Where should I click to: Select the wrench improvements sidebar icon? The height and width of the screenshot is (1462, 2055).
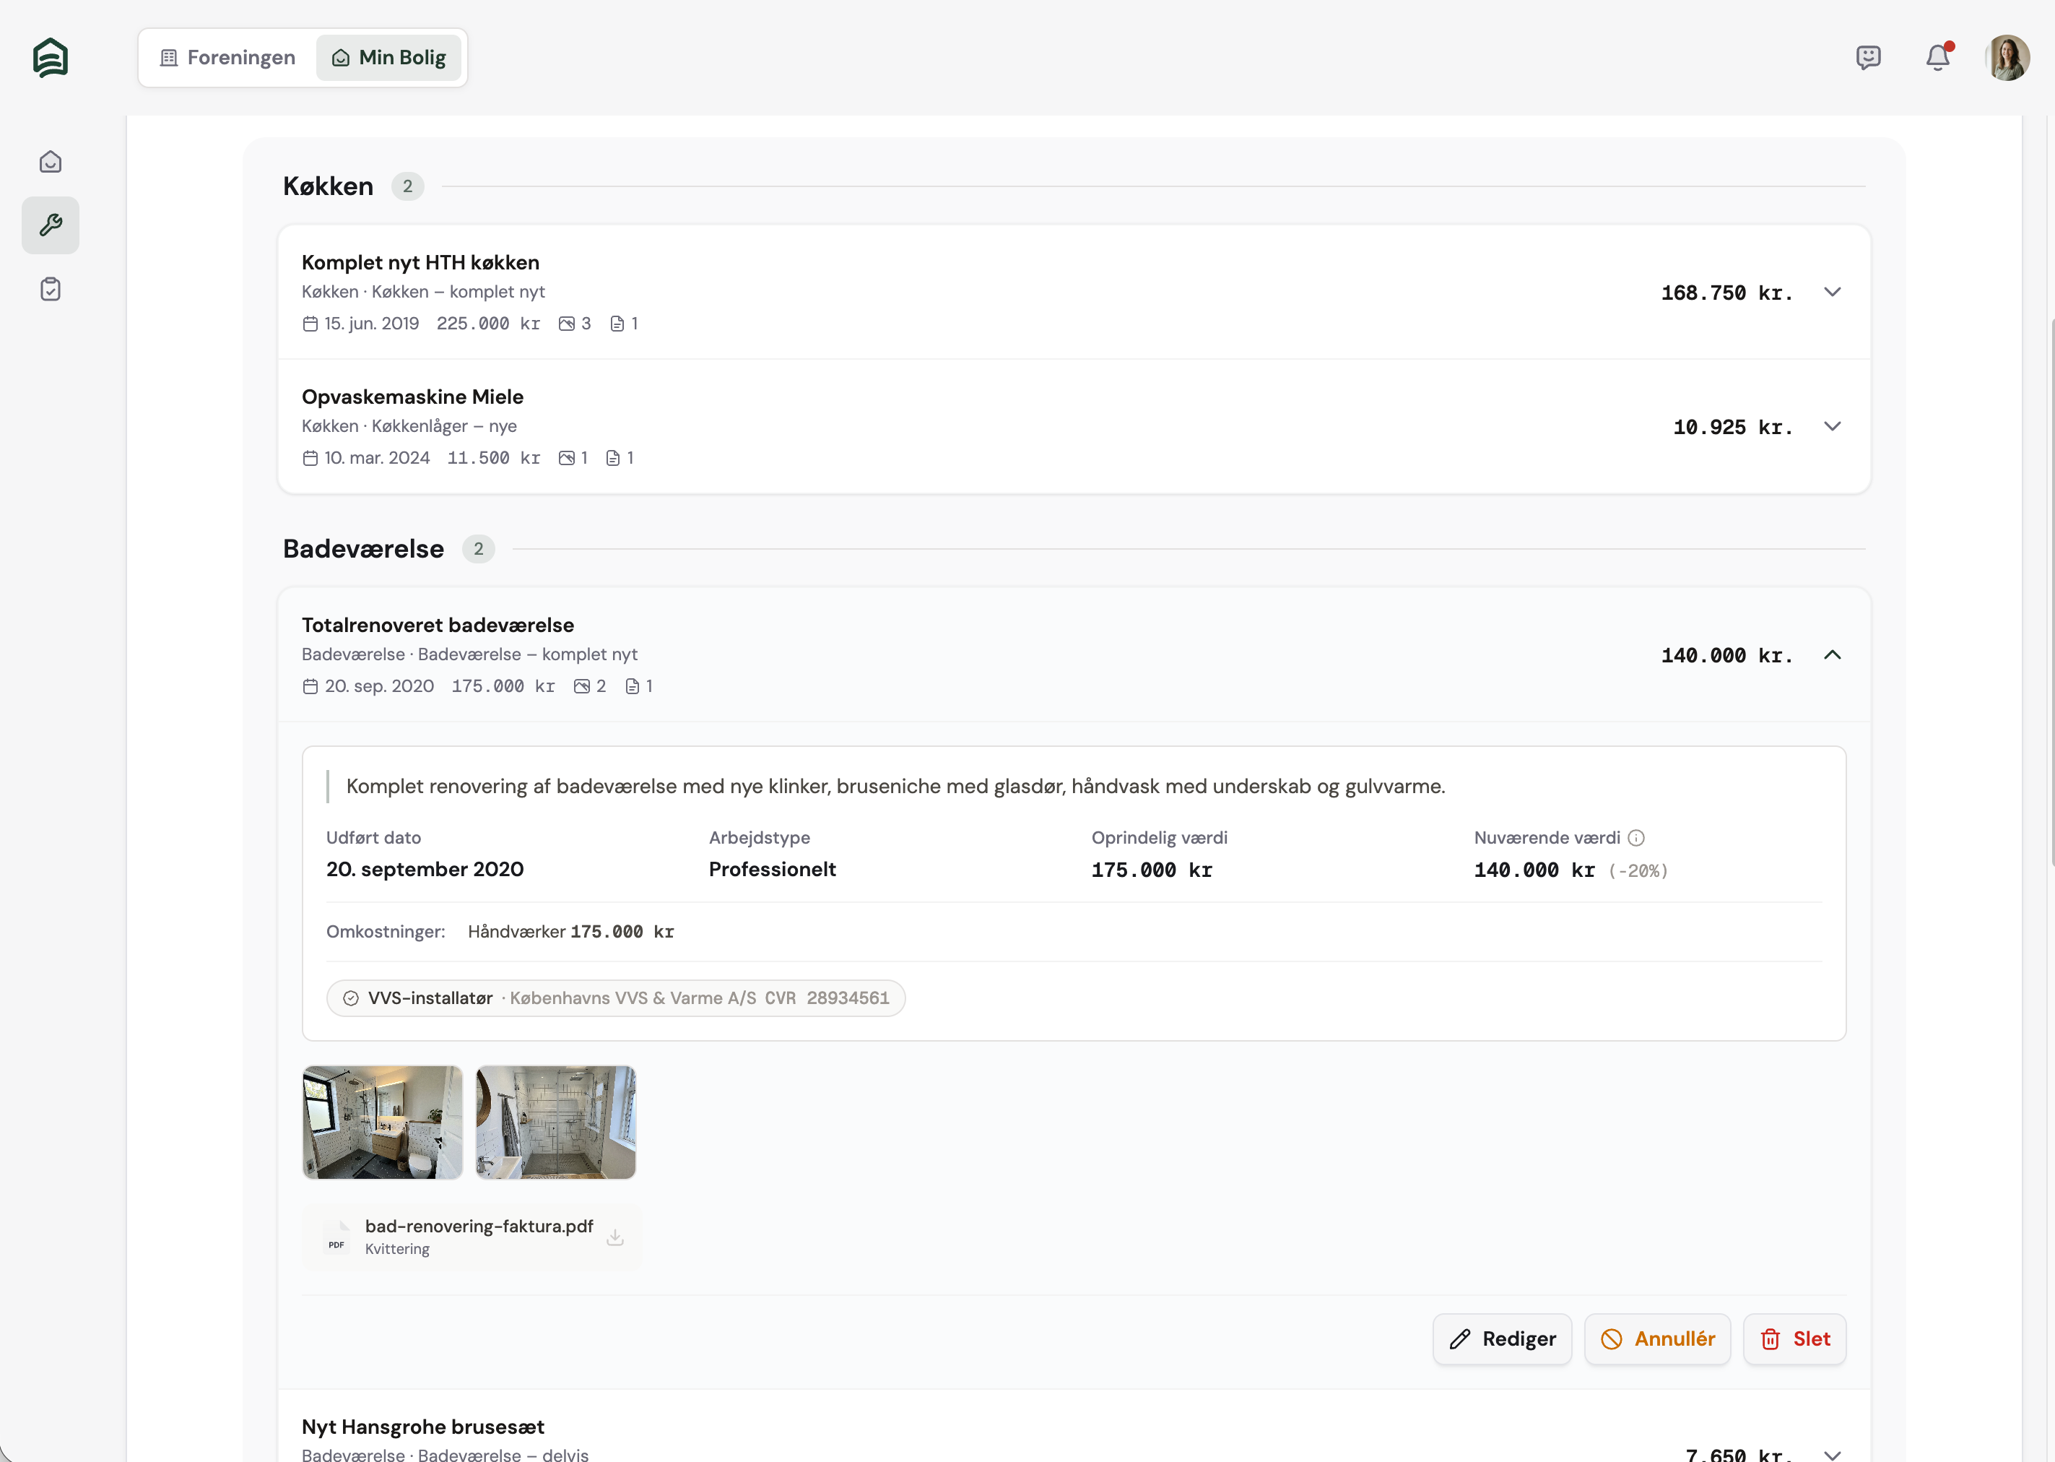tap(51, 225)
